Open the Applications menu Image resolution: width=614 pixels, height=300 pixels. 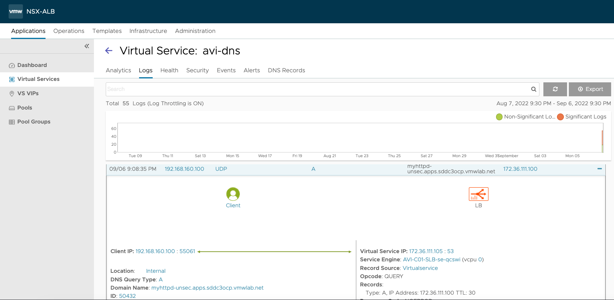[x=28, y=31]
